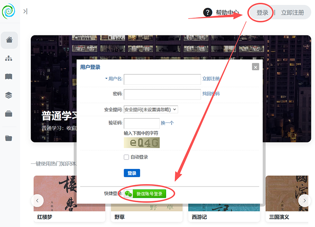Click 登录 in the top navigation
This screenshot has width=315, height=227.
262,13
